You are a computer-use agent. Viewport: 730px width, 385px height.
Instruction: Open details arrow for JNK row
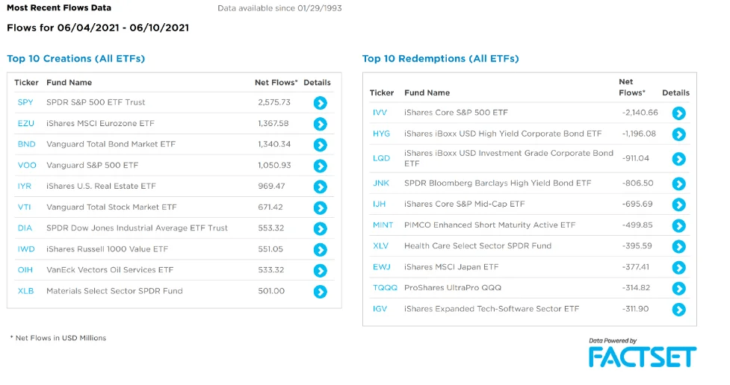(678, 184)
